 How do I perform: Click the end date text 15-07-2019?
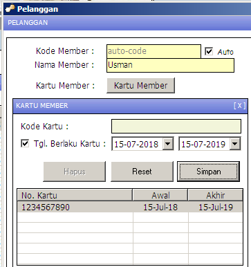click(203, 145)
